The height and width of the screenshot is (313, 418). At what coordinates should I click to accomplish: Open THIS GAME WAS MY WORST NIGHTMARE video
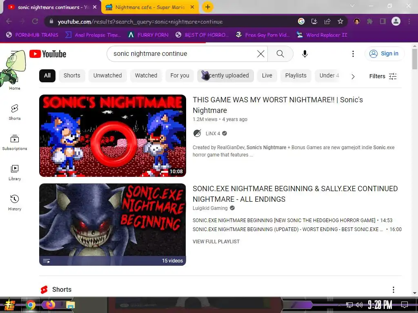tap(278, 105)
